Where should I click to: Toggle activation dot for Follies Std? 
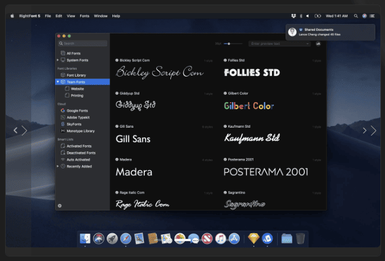(x=225, y=60)
